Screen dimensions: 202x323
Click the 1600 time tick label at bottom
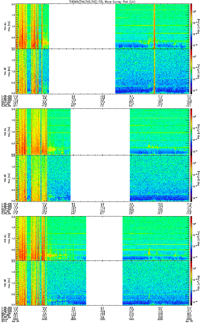click(x=131, y=319)
